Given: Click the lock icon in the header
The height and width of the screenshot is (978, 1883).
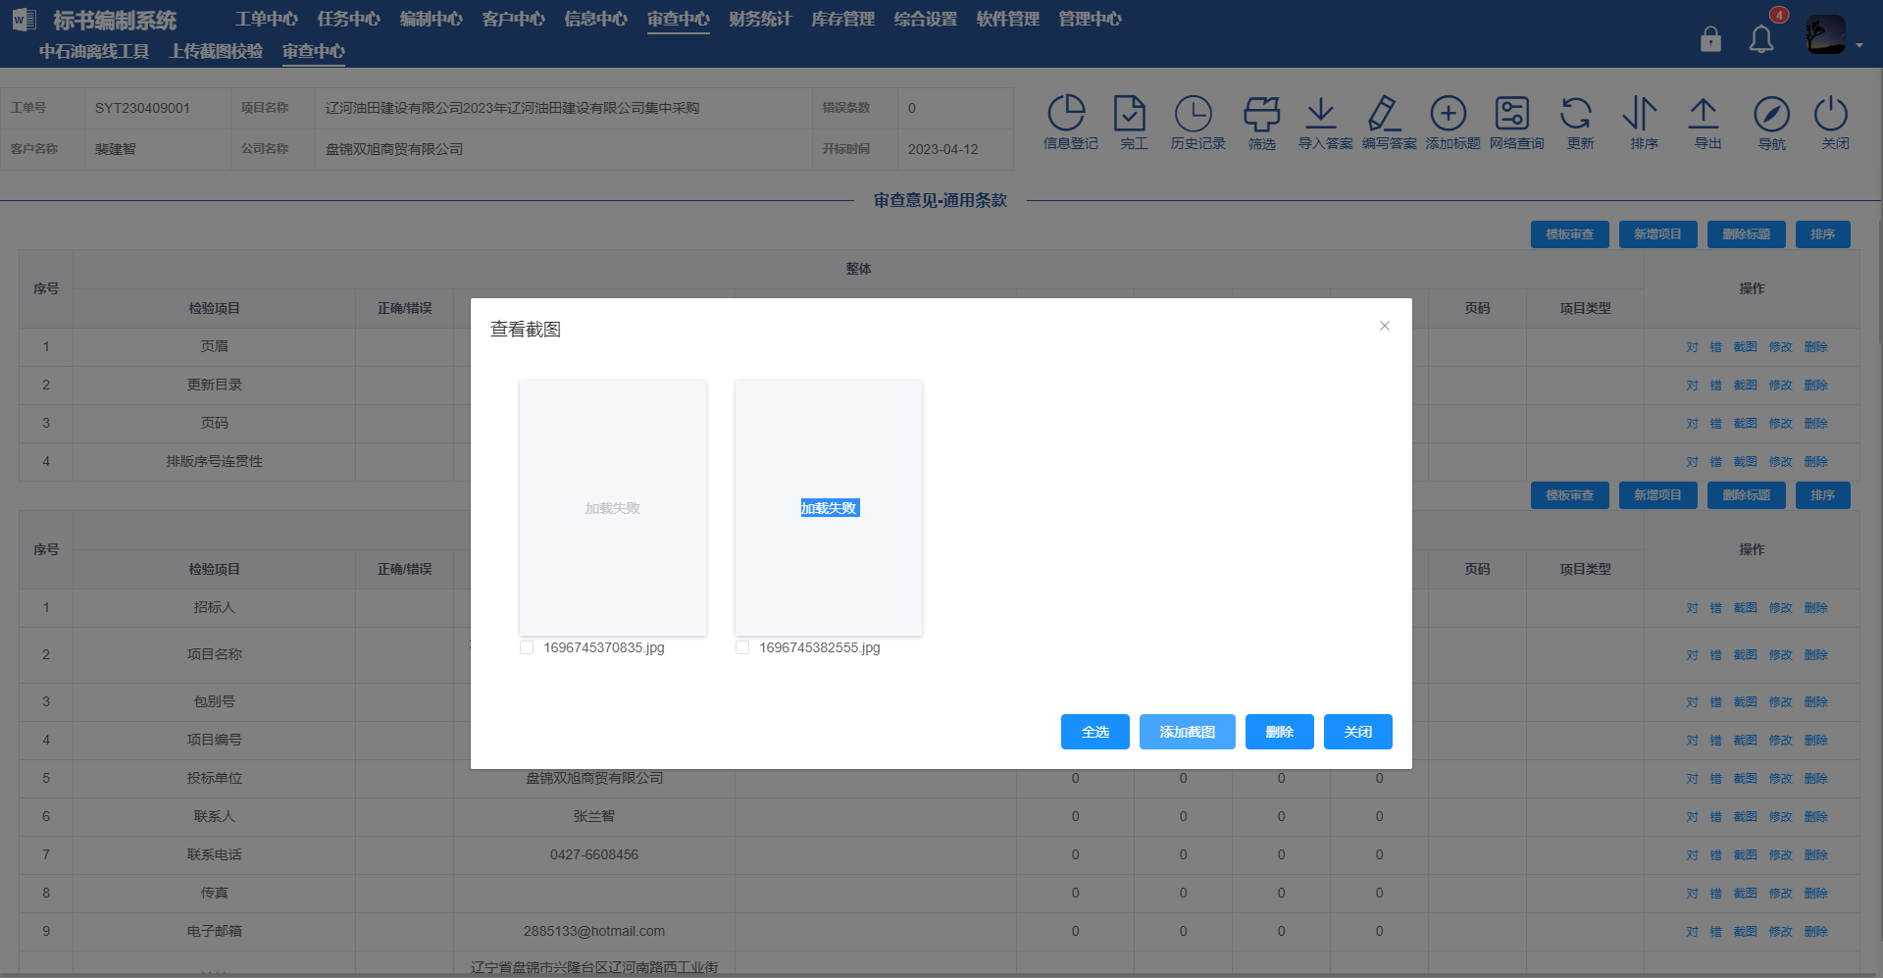Looking at the screenshot, I should tap(1710, 38).
